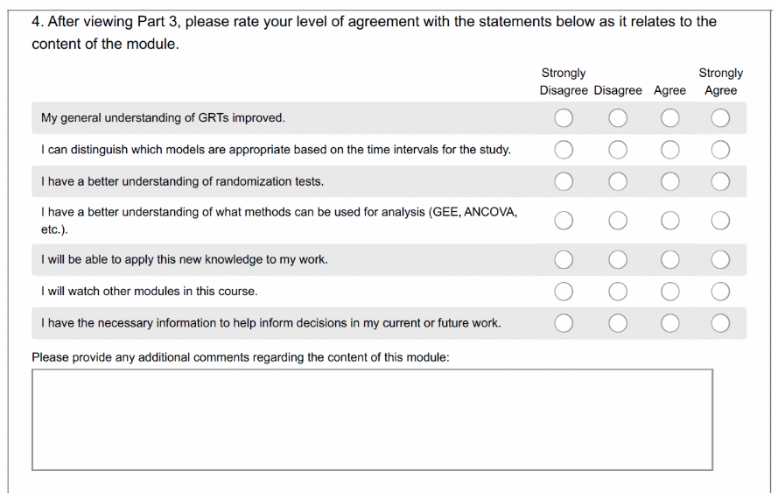
Task: Select Strongly Agree for distinguishing models statement
Action: pos(720,150)
